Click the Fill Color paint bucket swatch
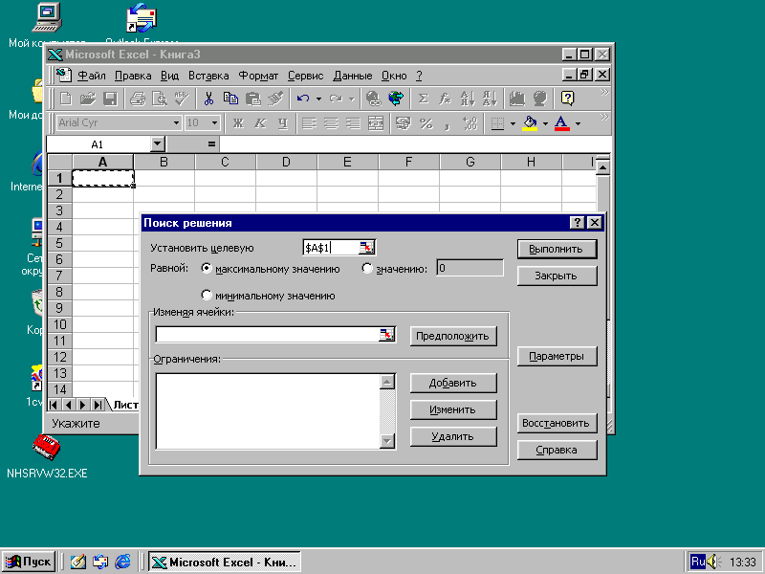Image resolution: width=765 pixels, height=574 pixels. [x=530, y=123]
